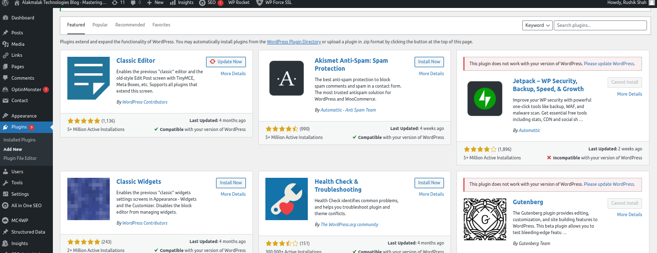Open the site home icon for Alakmalak Blog
657x253 pixels.
pyautogui.click(x=17, y=2)
